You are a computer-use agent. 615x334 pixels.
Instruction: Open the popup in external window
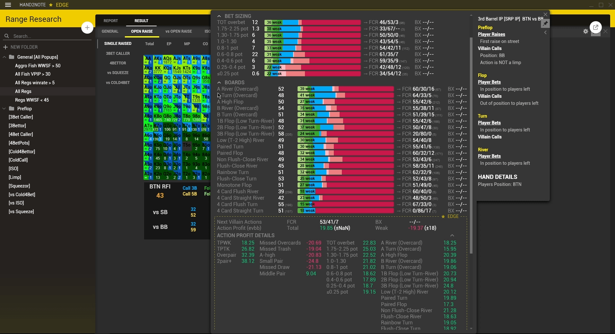(596, 28)
